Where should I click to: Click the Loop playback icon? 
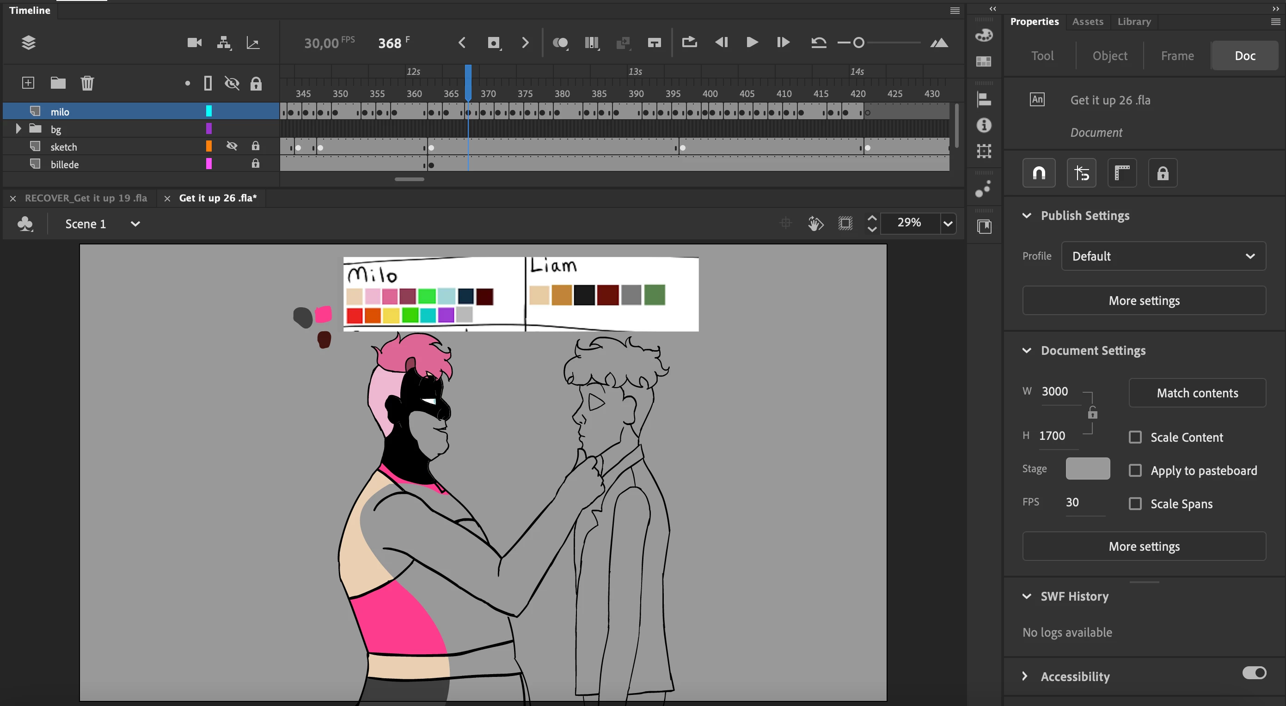click(x=689, y=43)
